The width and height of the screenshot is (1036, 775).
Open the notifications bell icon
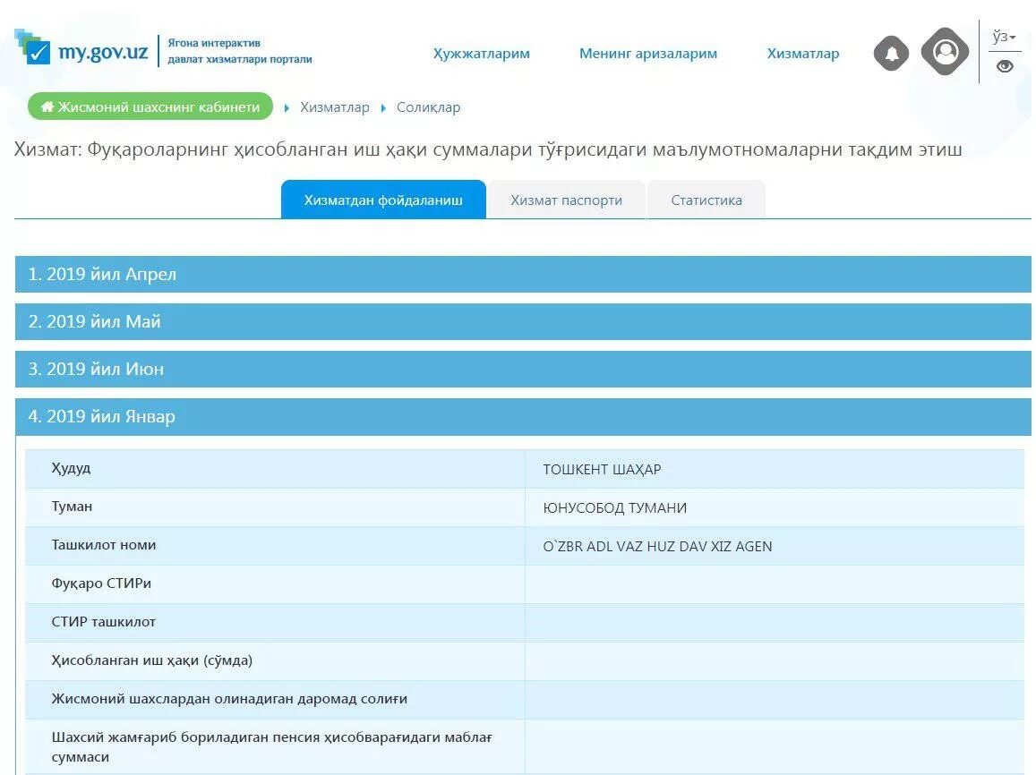(x=891, y=53)
